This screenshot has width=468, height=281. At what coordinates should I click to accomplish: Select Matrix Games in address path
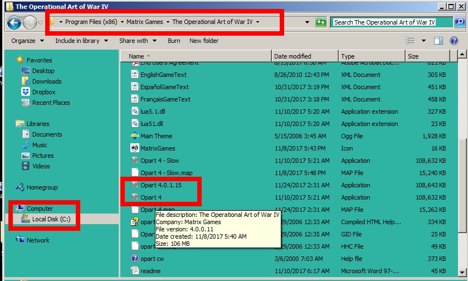coord(145,22)
